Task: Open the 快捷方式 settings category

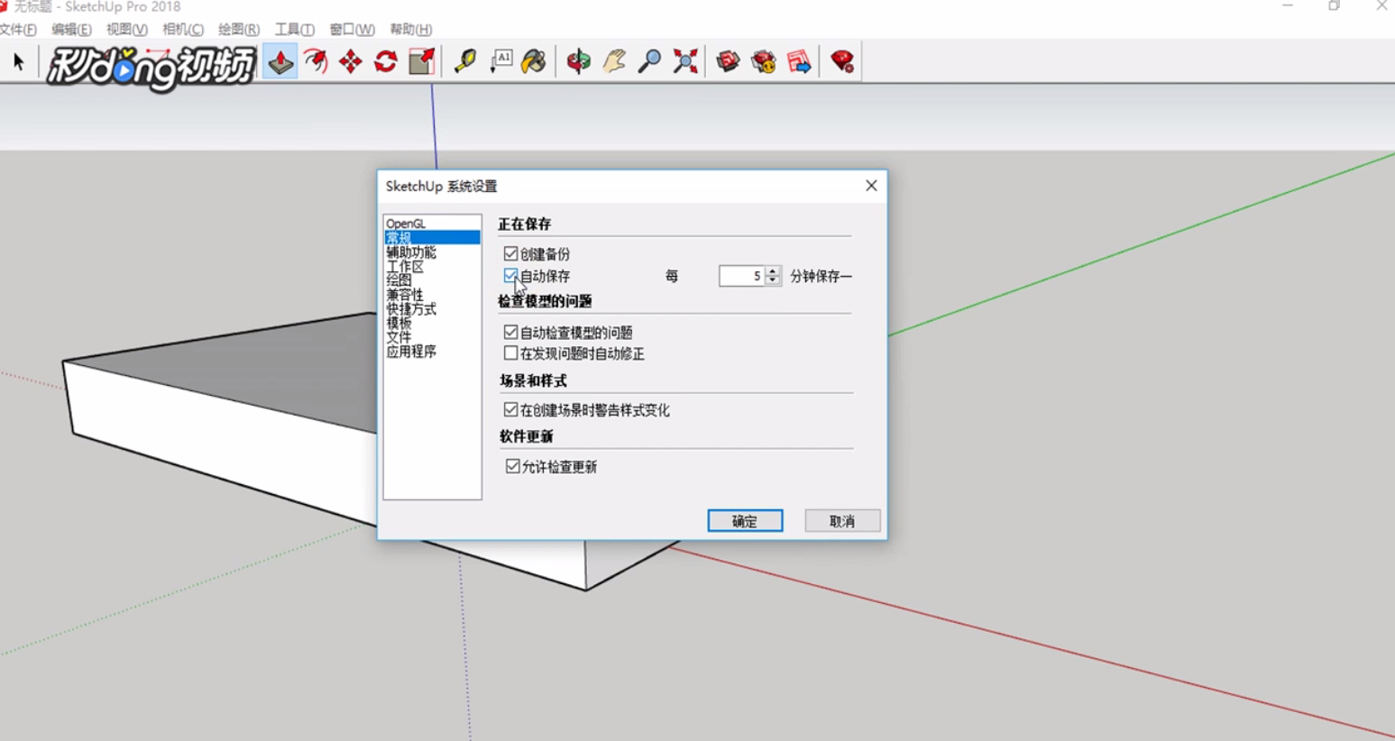Action: pyautogui.click(x=411, y=308)
